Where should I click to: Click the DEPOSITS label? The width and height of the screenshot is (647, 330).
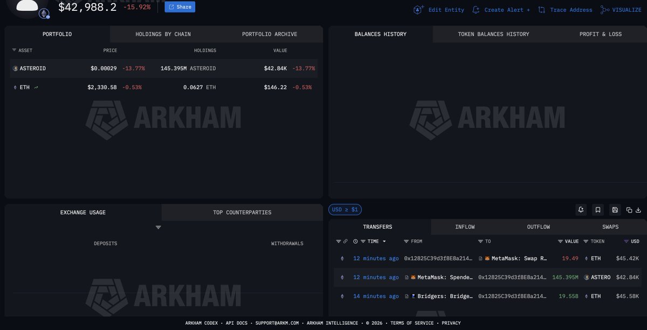click(106, 244)
